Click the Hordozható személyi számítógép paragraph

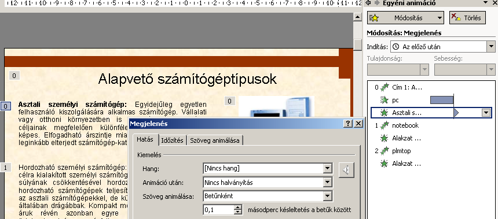coord(73,191)
